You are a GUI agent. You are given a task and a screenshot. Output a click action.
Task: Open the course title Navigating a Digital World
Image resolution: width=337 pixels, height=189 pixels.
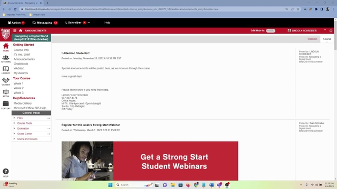coord(32,37)
